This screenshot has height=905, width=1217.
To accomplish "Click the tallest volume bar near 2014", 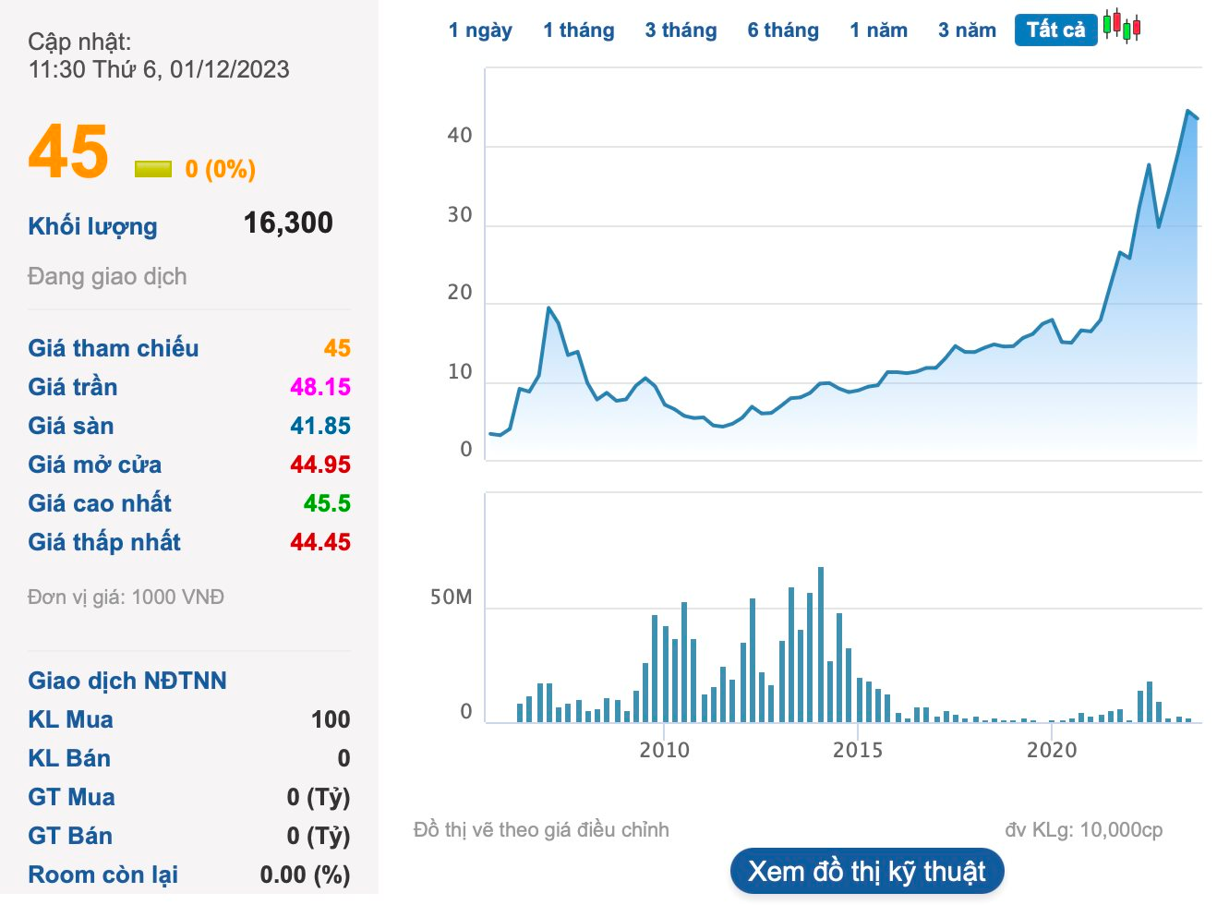I will pos(821,645).
